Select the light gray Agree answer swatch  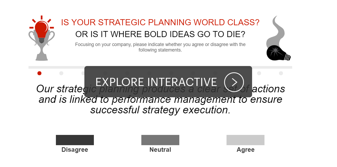point(245,140)
